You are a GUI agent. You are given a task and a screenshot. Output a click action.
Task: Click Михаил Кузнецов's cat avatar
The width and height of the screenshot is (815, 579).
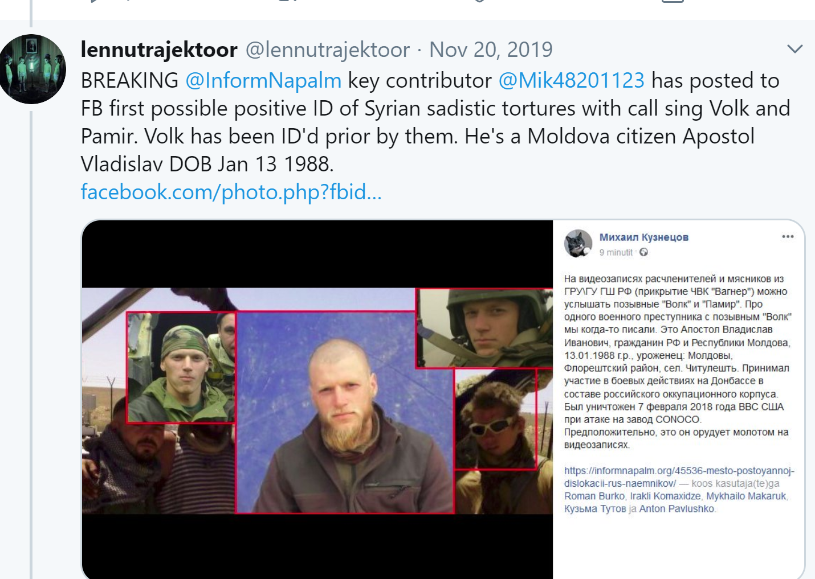(x=578, y=244)
